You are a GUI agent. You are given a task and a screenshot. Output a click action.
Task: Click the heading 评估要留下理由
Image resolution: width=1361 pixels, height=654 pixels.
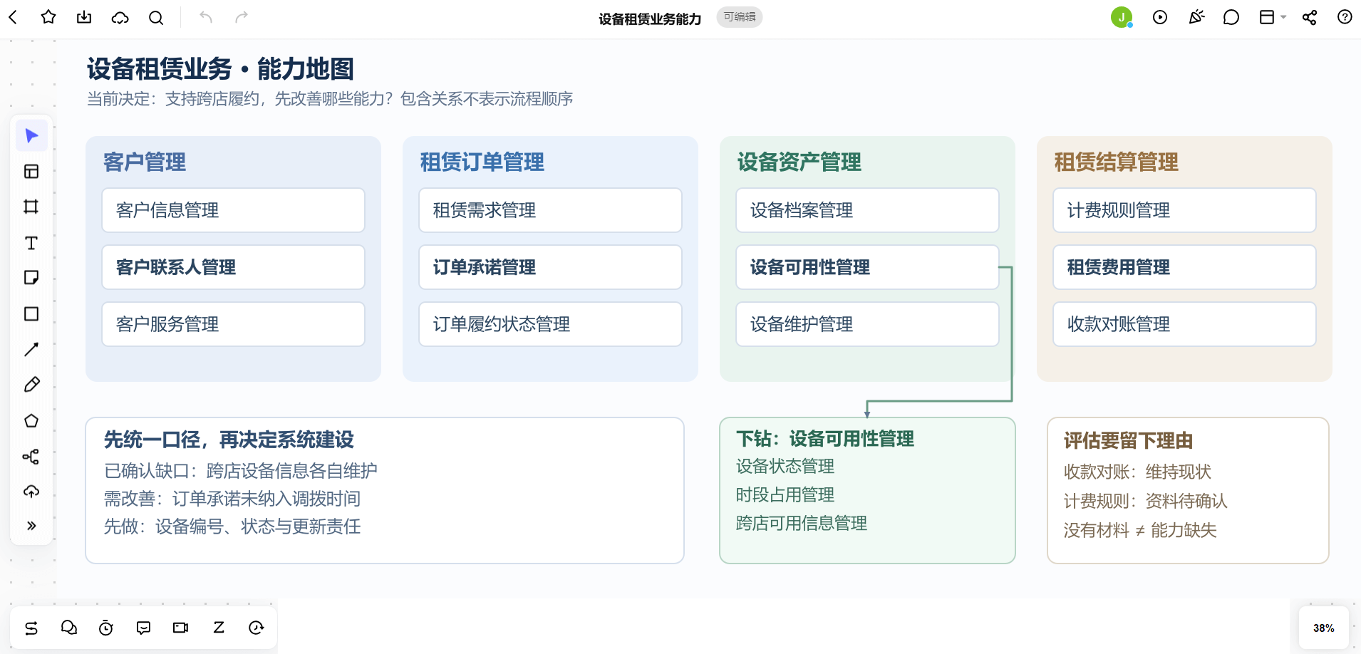coord(1128,441)
